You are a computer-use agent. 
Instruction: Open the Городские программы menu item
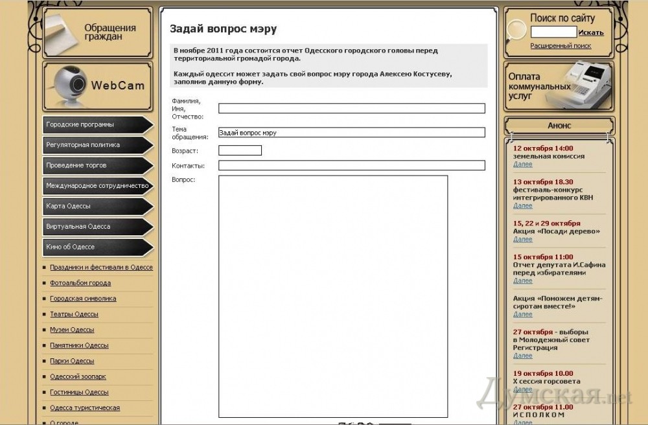click(x=97, y=124)
